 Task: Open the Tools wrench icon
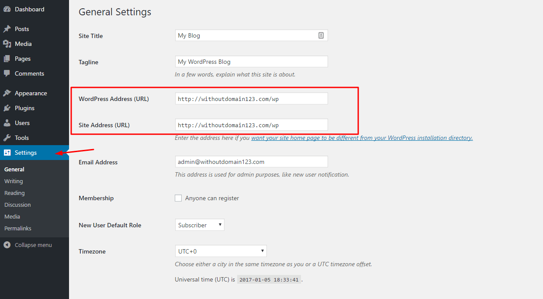pyautogui.click(x=7, y=138)
